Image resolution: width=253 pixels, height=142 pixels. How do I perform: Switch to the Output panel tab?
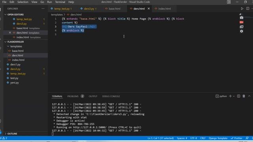93,96
